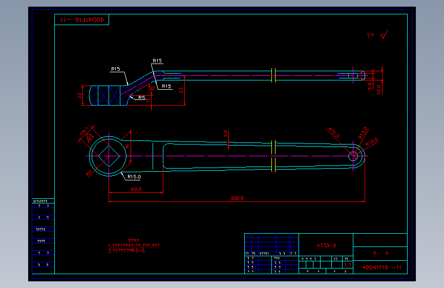The height and width of the screenshot is (288, 444).
Task: Select the surface roughness checkmark symbol
Action: (384, 34)
